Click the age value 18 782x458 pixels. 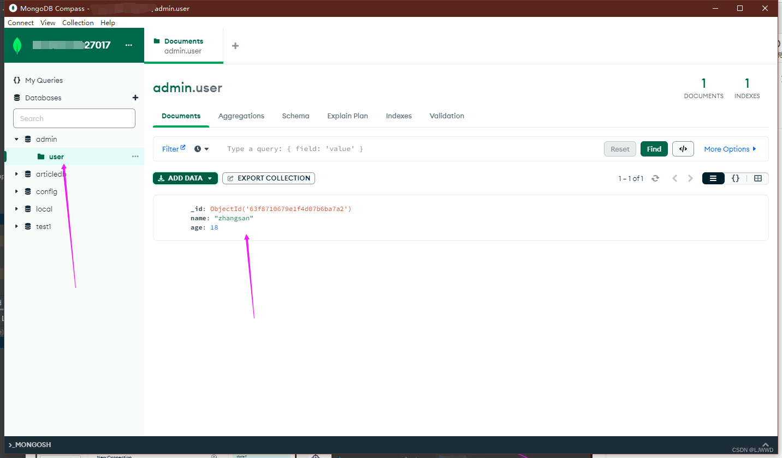pos(214,227)
